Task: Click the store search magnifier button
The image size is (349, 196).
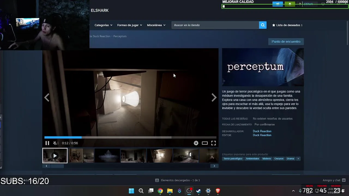Action: click(x=263, y=25)
